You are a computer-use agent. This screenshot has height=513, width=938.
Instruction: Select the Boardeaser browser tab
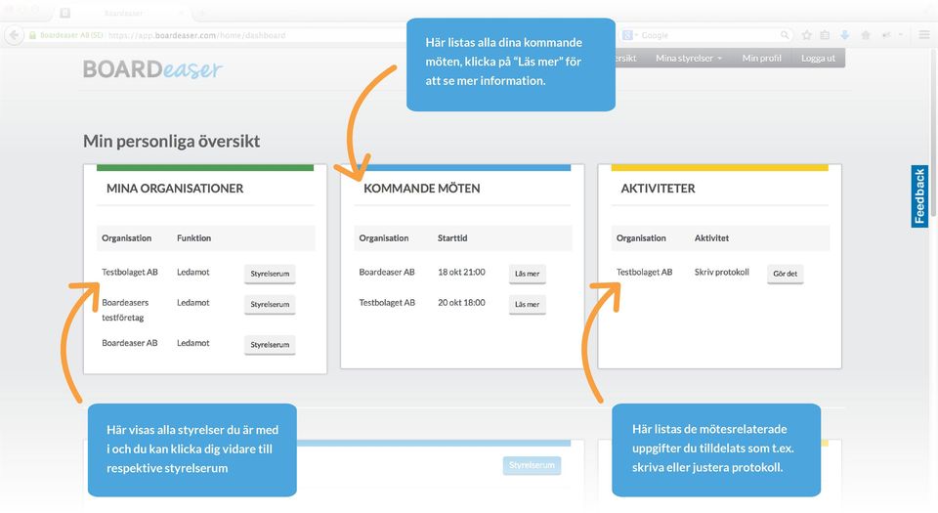click(x=123, y=13)
